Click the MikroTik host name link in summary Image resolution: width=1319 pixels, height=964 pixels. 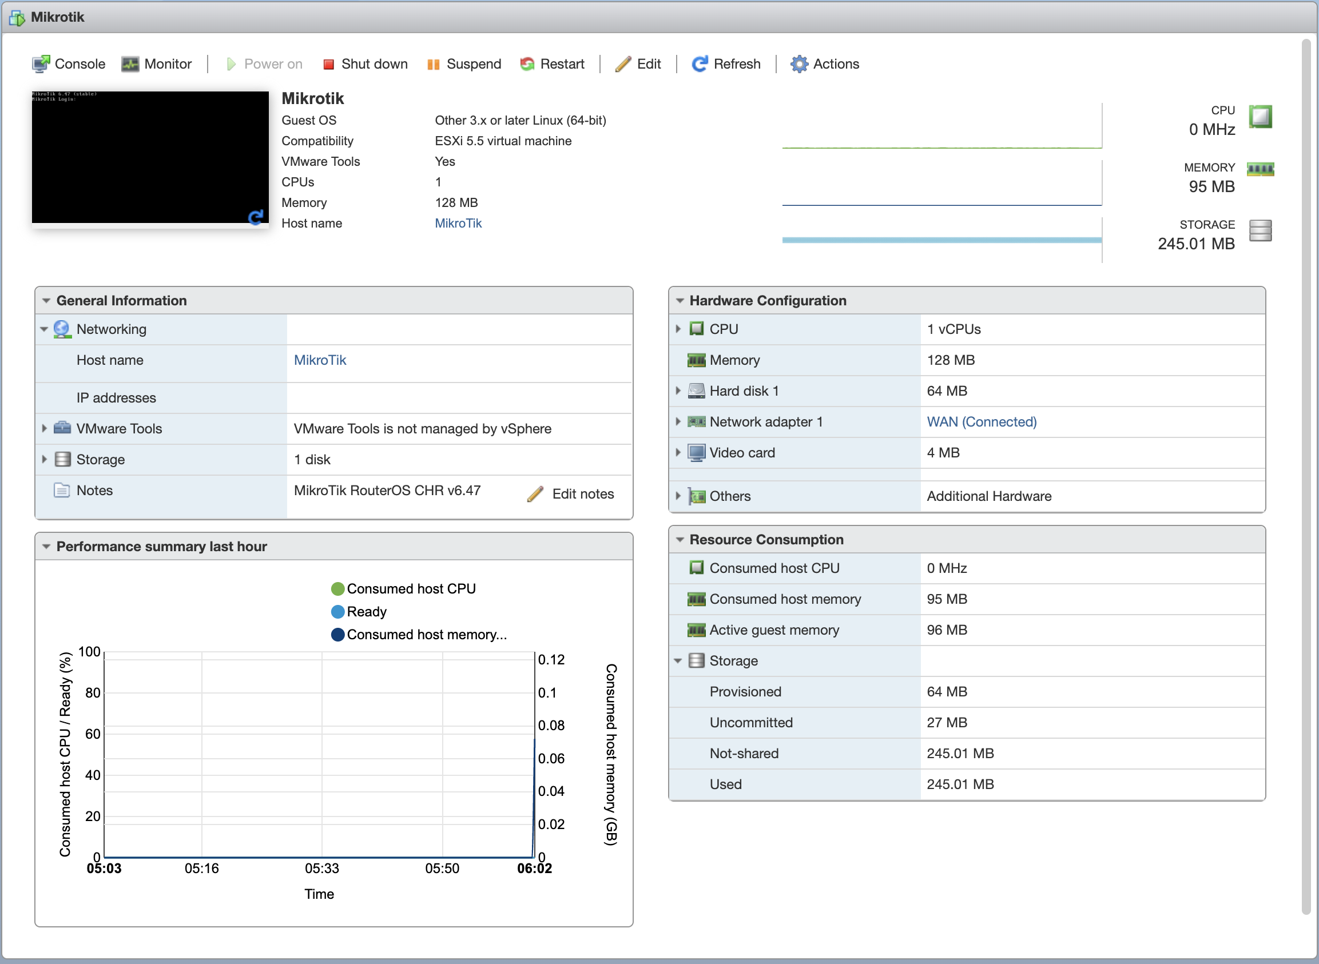458,223
